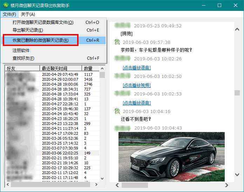Click friend list vertical scrollbar thumb
Image resolution: width=244 pixels, height=192 pixels.
pyautogui.click(x=102, y=75)
